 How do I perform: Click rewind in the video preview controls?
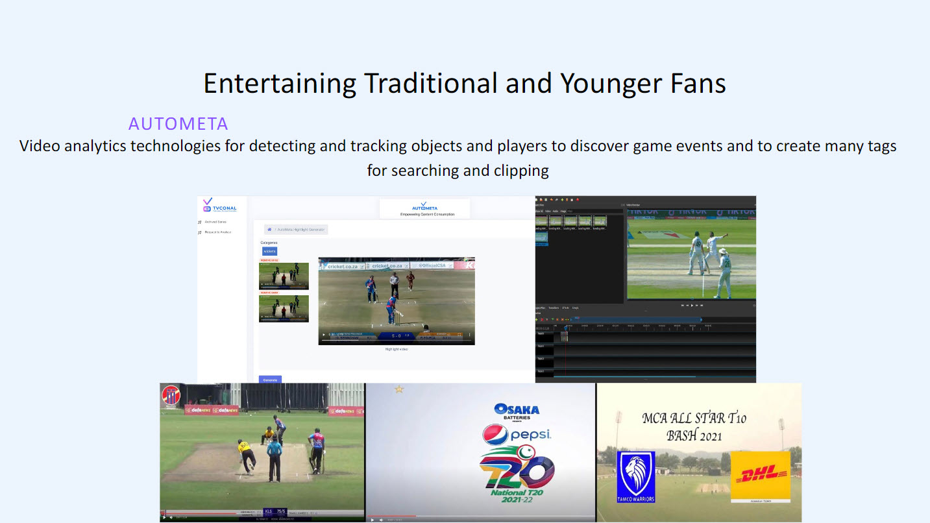[x=688, y=305]
